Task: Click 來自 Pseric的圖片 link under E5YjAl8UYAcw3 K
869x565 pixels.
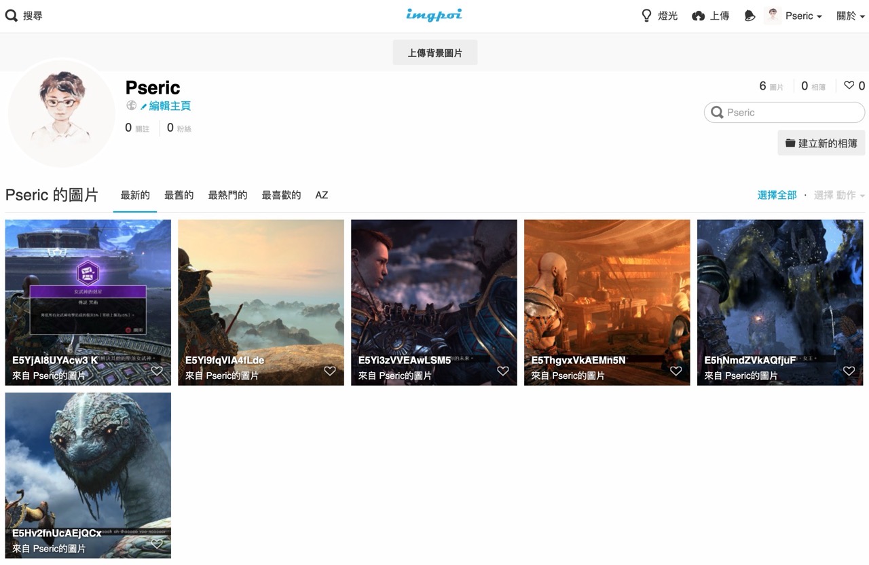Action: click(x=49, y=376)
